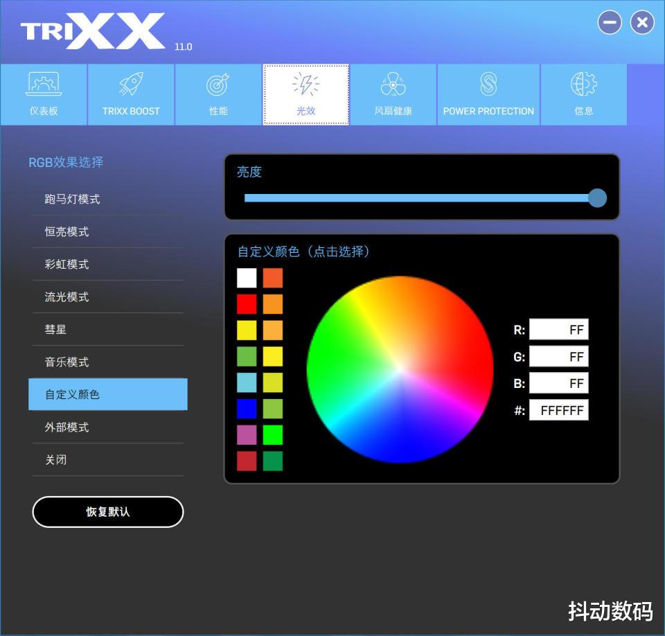Minimize the TRIXX window
The image size is (665, 636).
click(610, 22)
